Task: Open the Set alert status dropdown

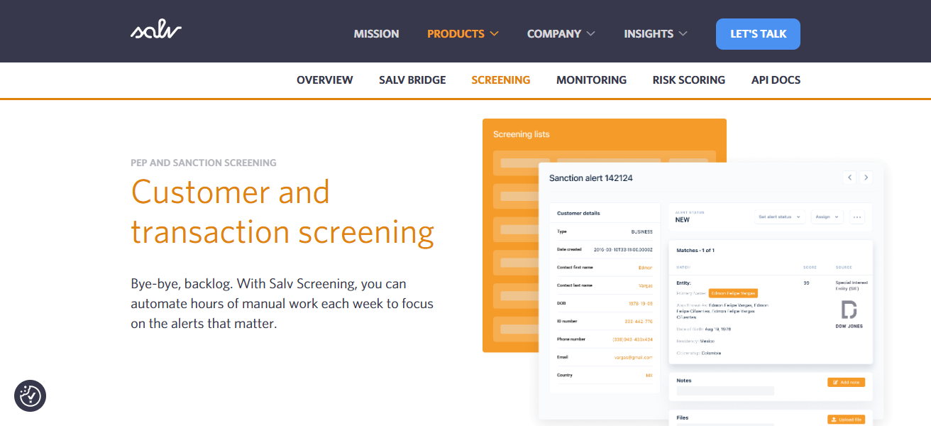Action: point(779,217)
